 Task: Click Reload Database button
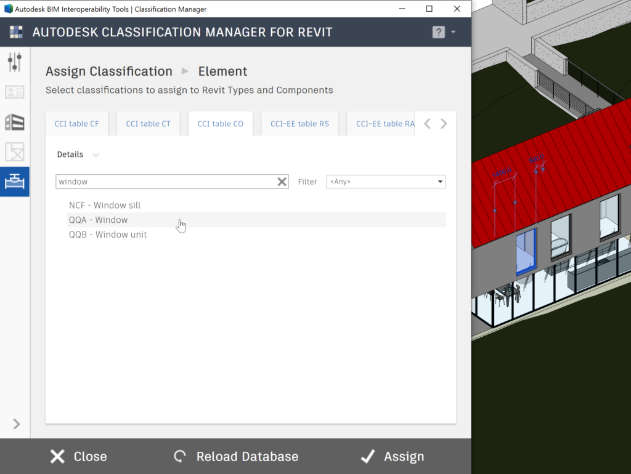(236, 456)
